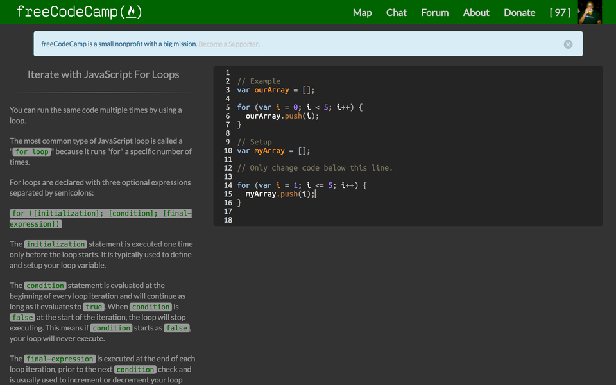View the points counter [ 97 ]
Viewport: 616px width, 385px height.
(560, 13)
